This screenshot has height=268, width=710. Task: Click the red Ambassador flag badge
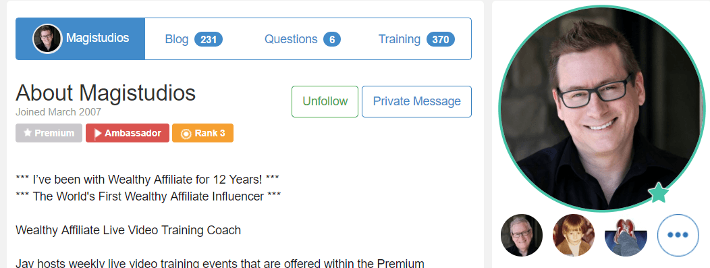128,133
